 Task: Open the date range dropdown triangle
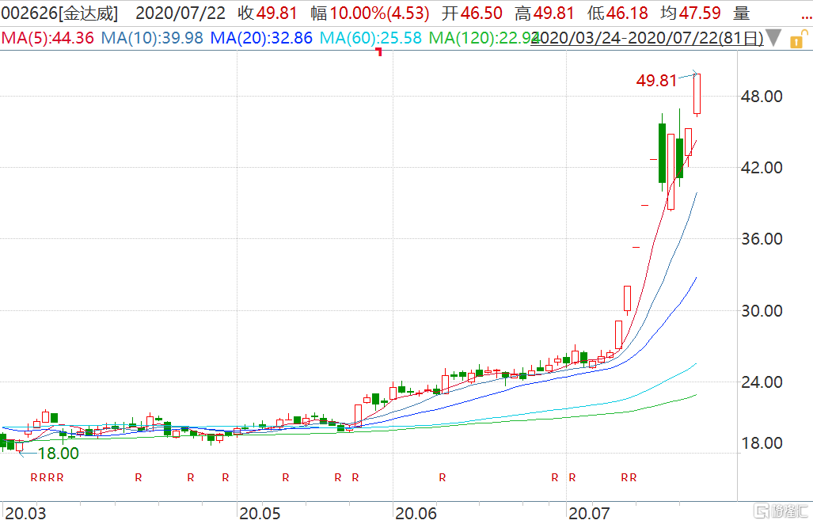773,38
